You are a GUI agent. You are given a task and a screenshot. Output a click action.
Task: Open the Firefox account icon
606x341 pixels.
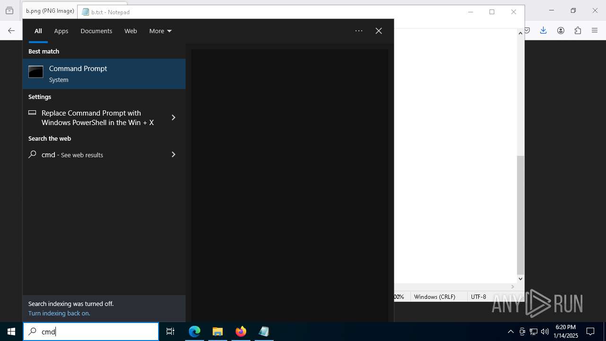click(561, 30)
